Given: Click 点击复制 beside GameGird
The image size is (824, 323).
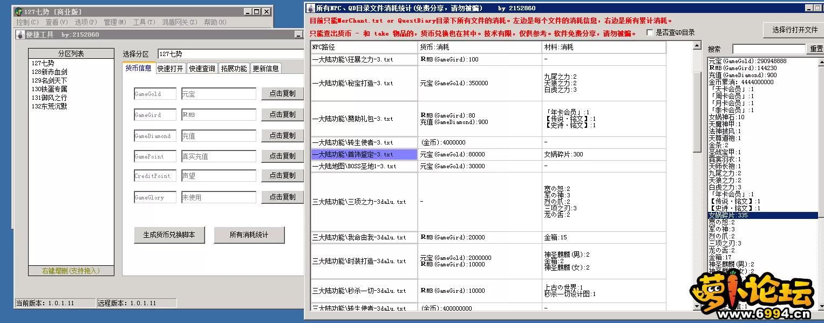Looking at the screenshot, I should point(283,114).
